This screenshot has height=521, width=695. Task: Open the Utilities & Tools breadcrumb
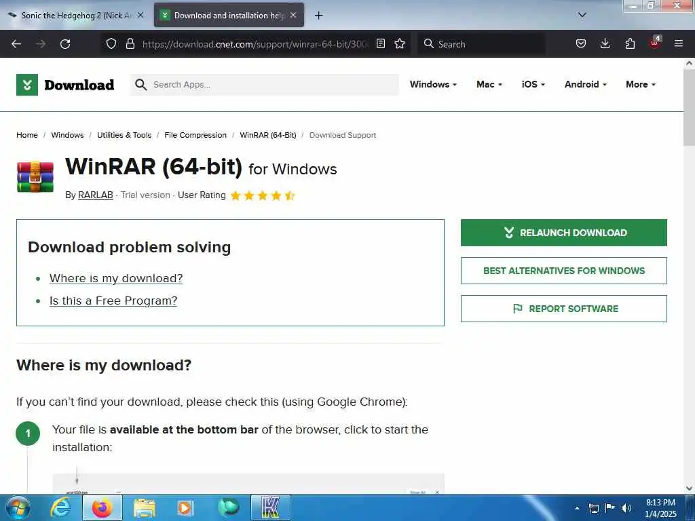[x=124, y=135]
